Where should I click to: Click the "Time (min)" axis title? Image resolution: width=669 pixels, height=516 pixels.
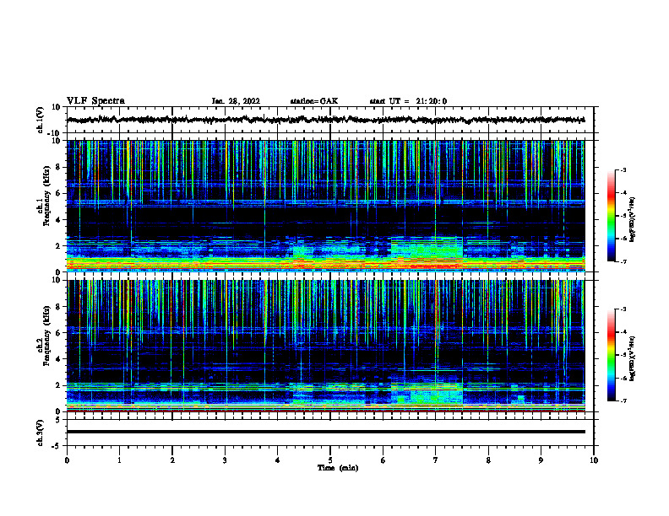tap(338, 468)
